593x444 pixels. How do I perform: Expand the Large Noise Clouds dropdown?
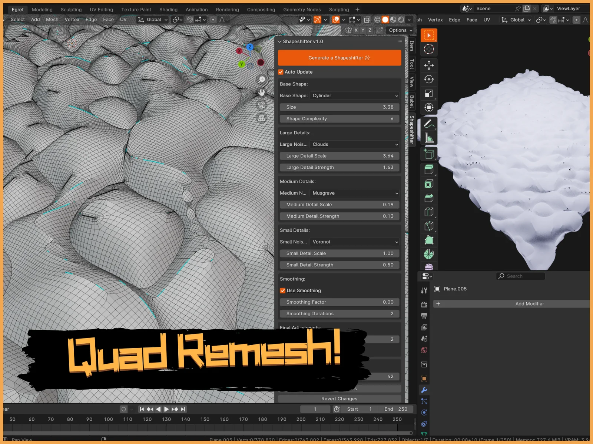pos(355,144)
